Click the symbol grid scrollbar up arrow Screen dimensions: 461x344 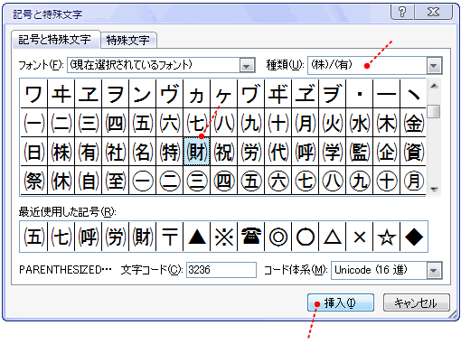[x=434, y=86]
